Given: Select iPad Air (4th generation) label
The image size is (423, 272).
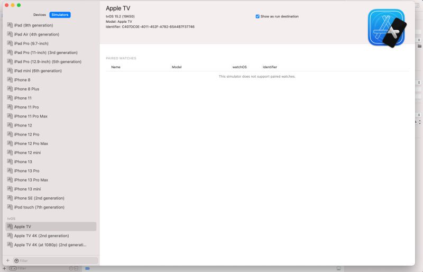Looking at the screenshot, I should pos(36,34).
